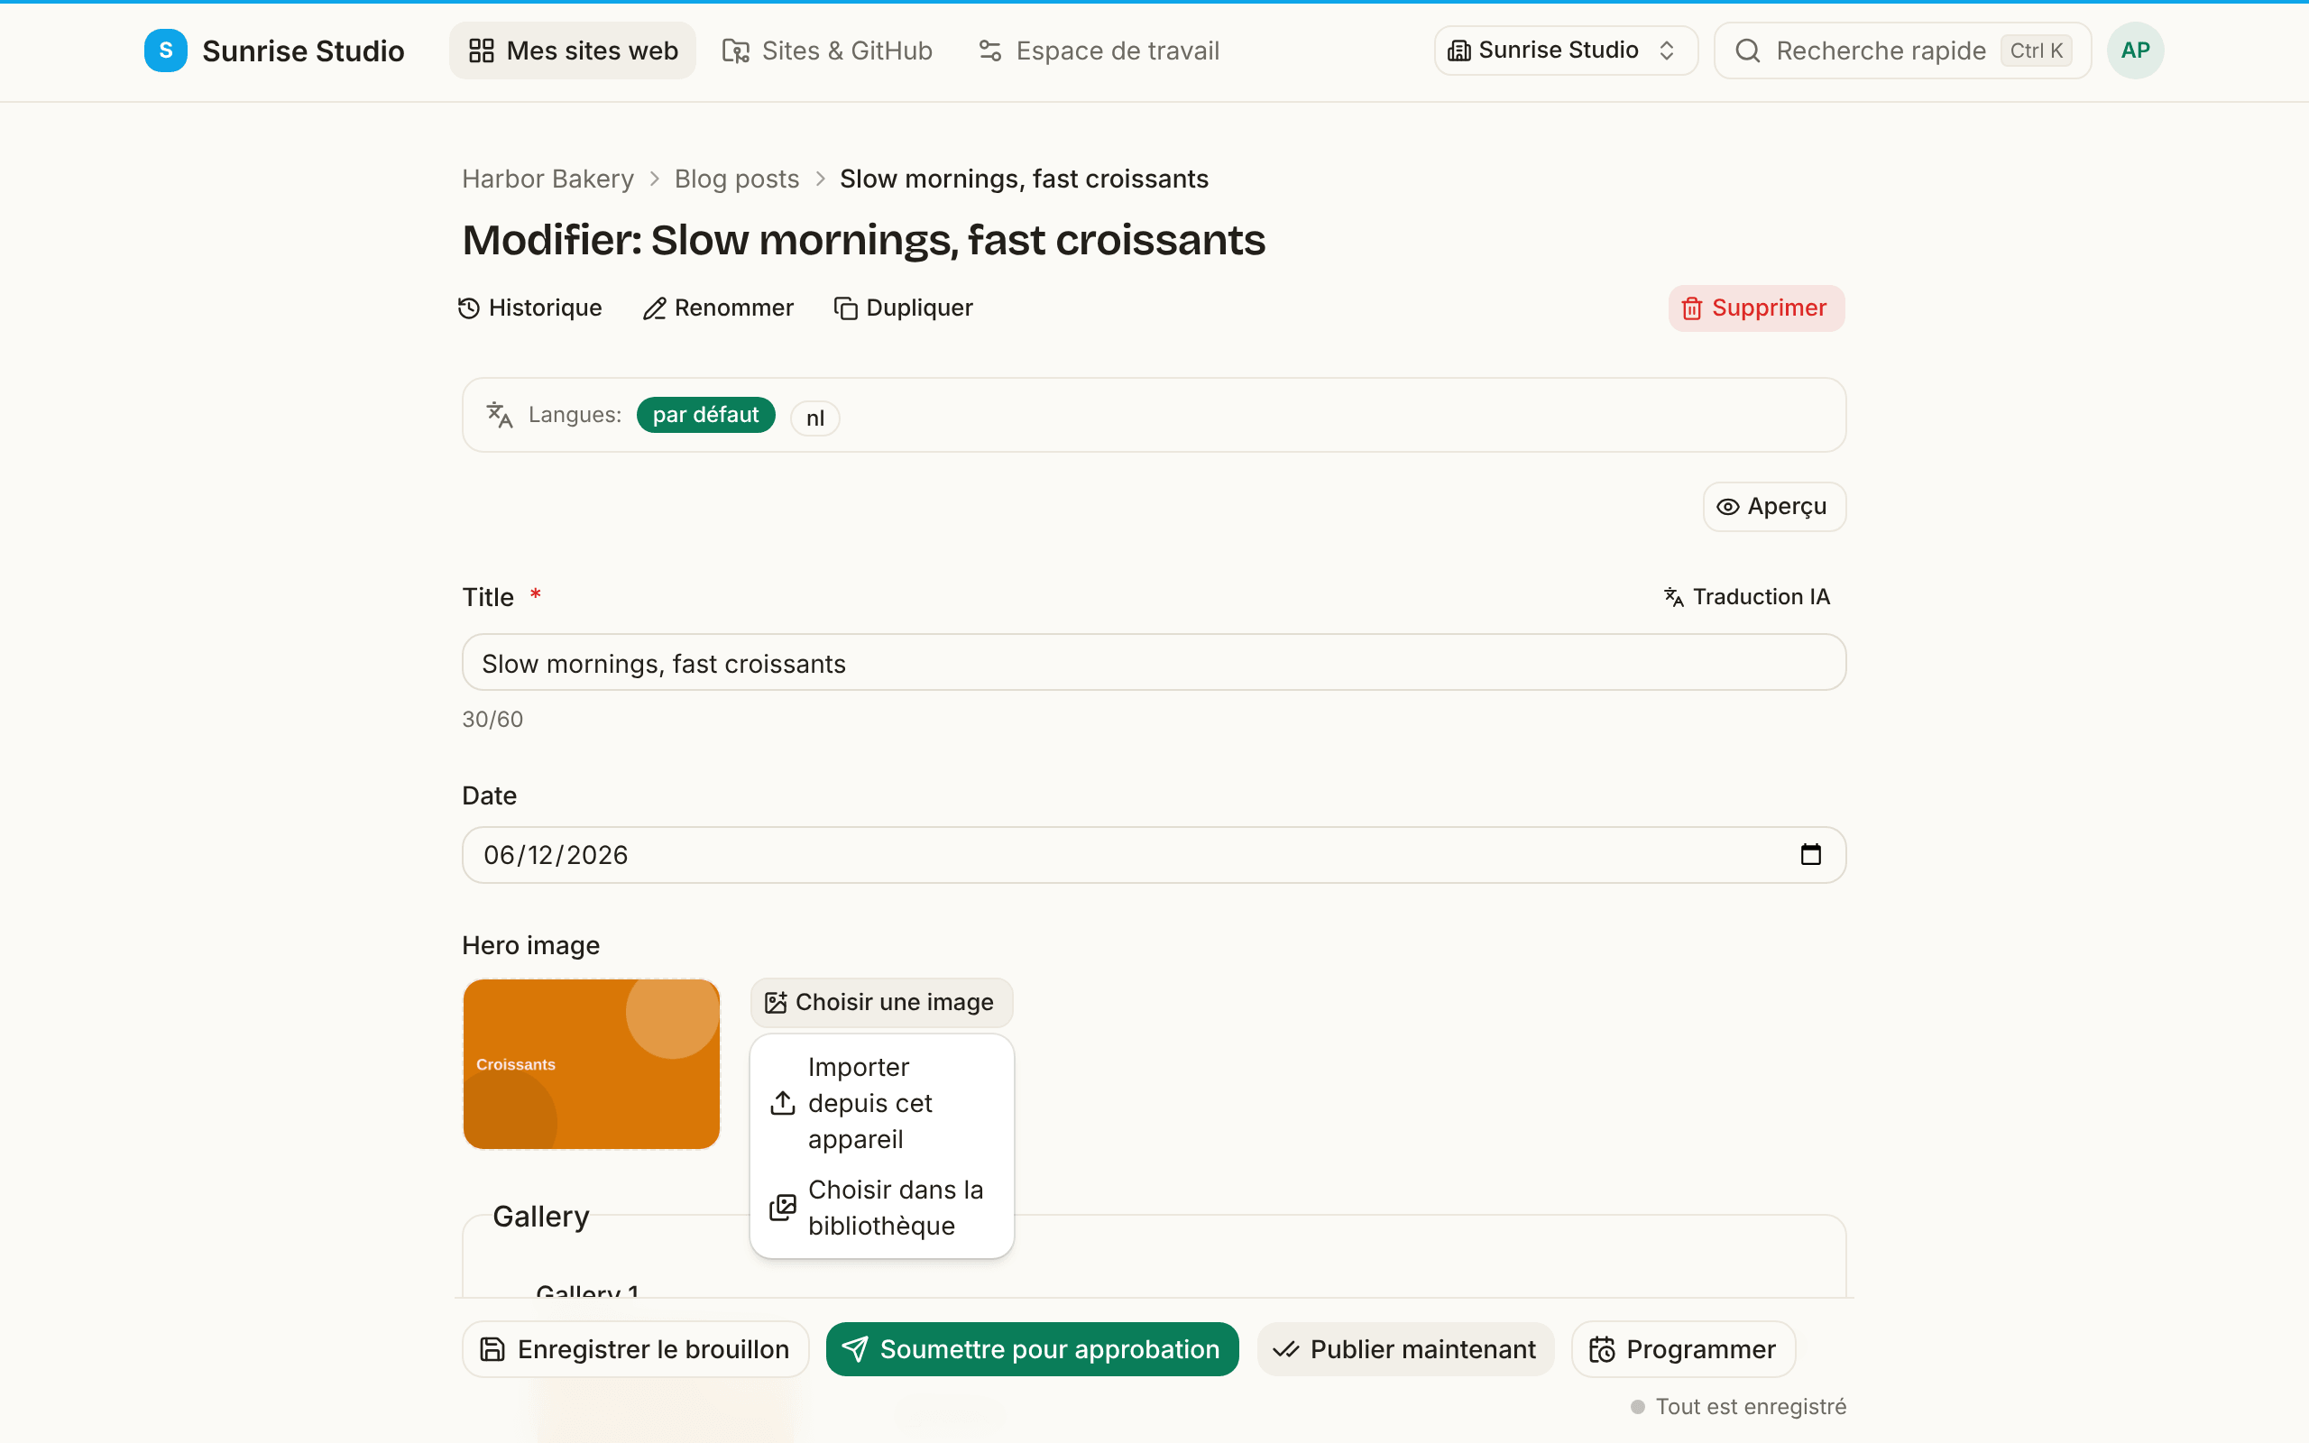Open the calendar picker icon
The image size is (2309, 1443).
[x=1810, y=854]
